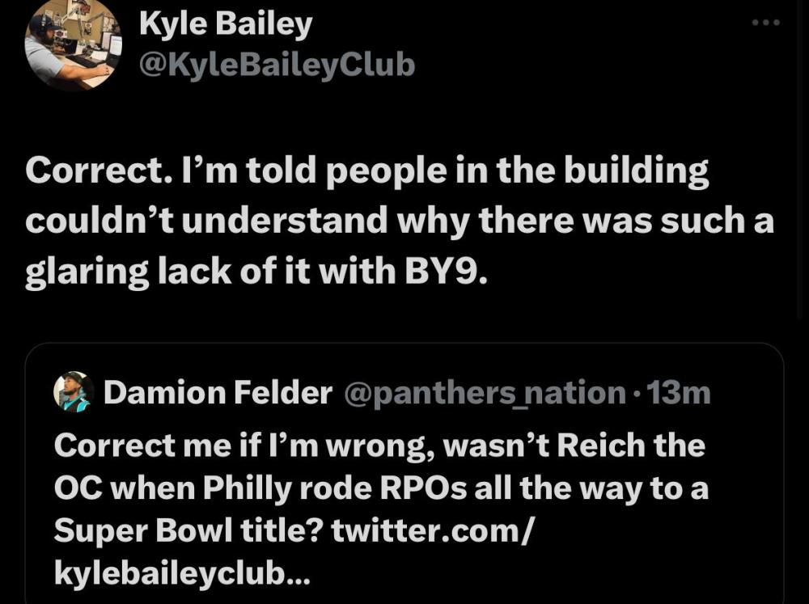Open Damion Felder's small profile picture
809x604 pixels.
coord(74,392)
